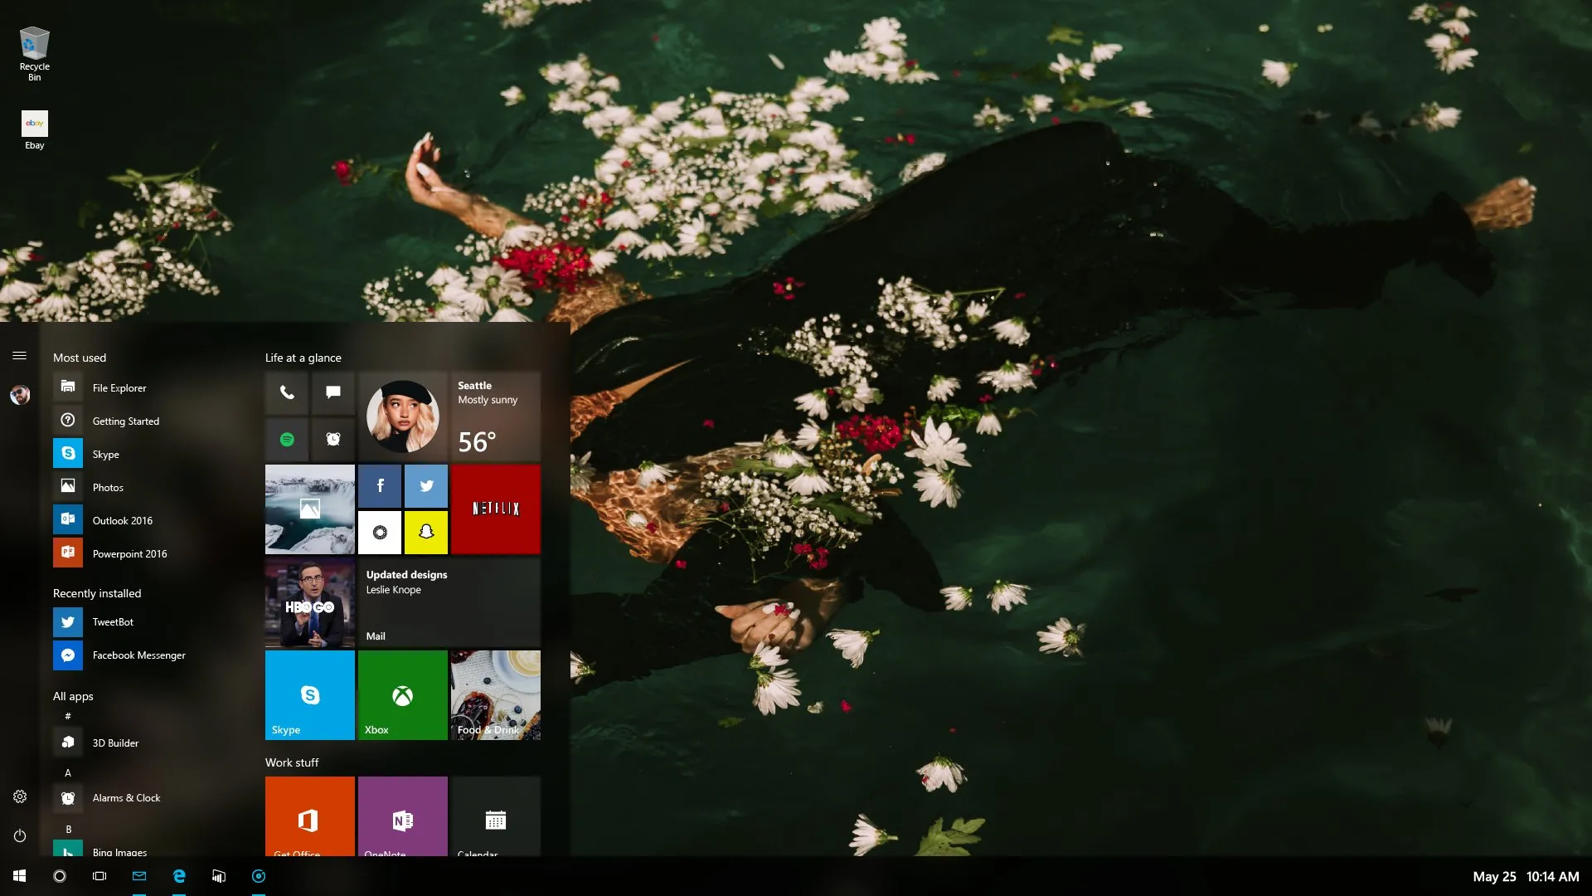Viewport: 1592px width, 896px height.
Task: Launch the Xbox tile
Action: [403, 695]
